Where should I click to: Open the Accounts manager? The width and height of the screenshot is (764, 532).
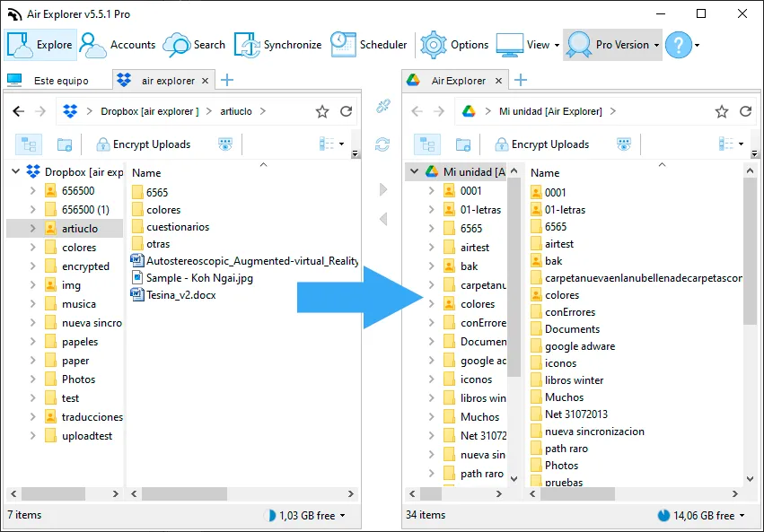117,45
